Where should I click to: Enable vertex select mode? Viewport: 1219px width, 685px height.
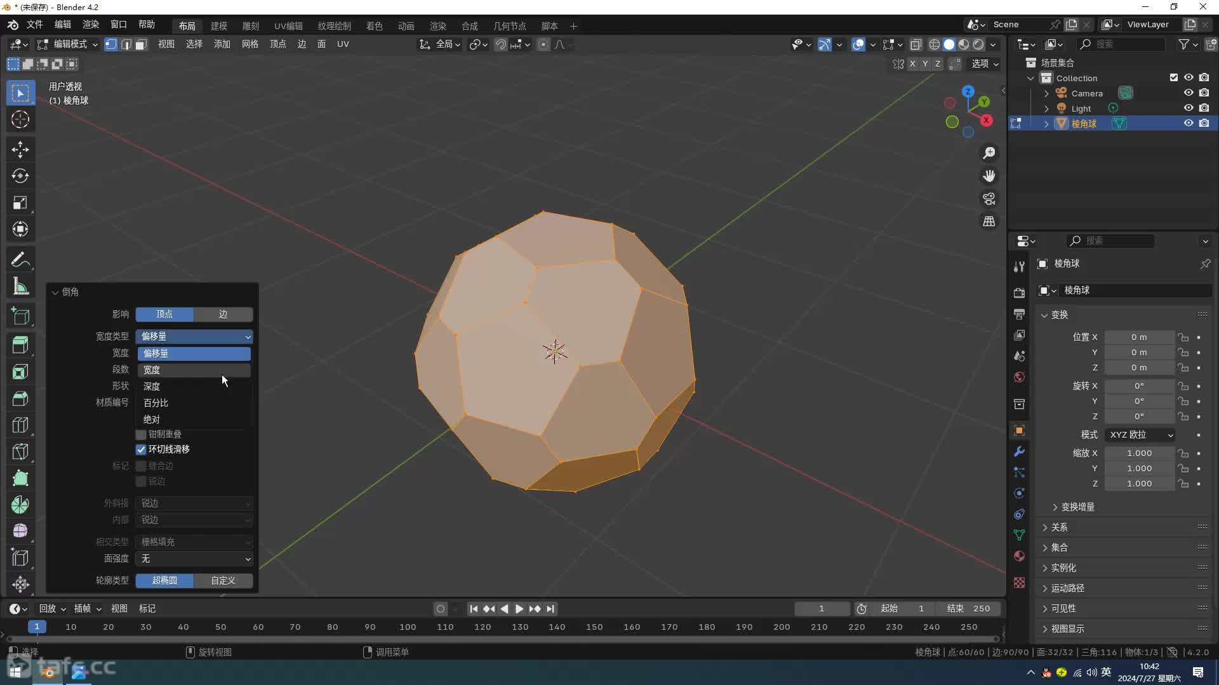coord(111,44)
